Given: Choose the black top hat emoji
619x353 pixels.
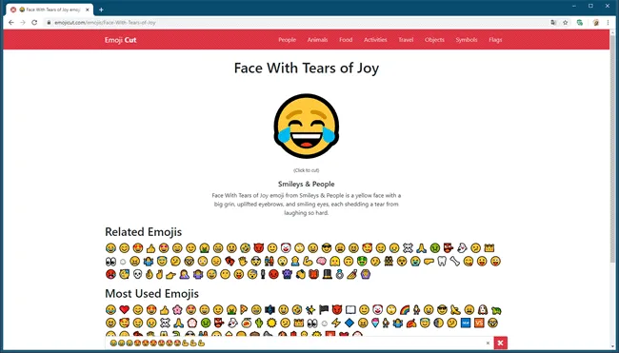Looking at the screenshot, I should pyautogui.click(x=327, y=274).
